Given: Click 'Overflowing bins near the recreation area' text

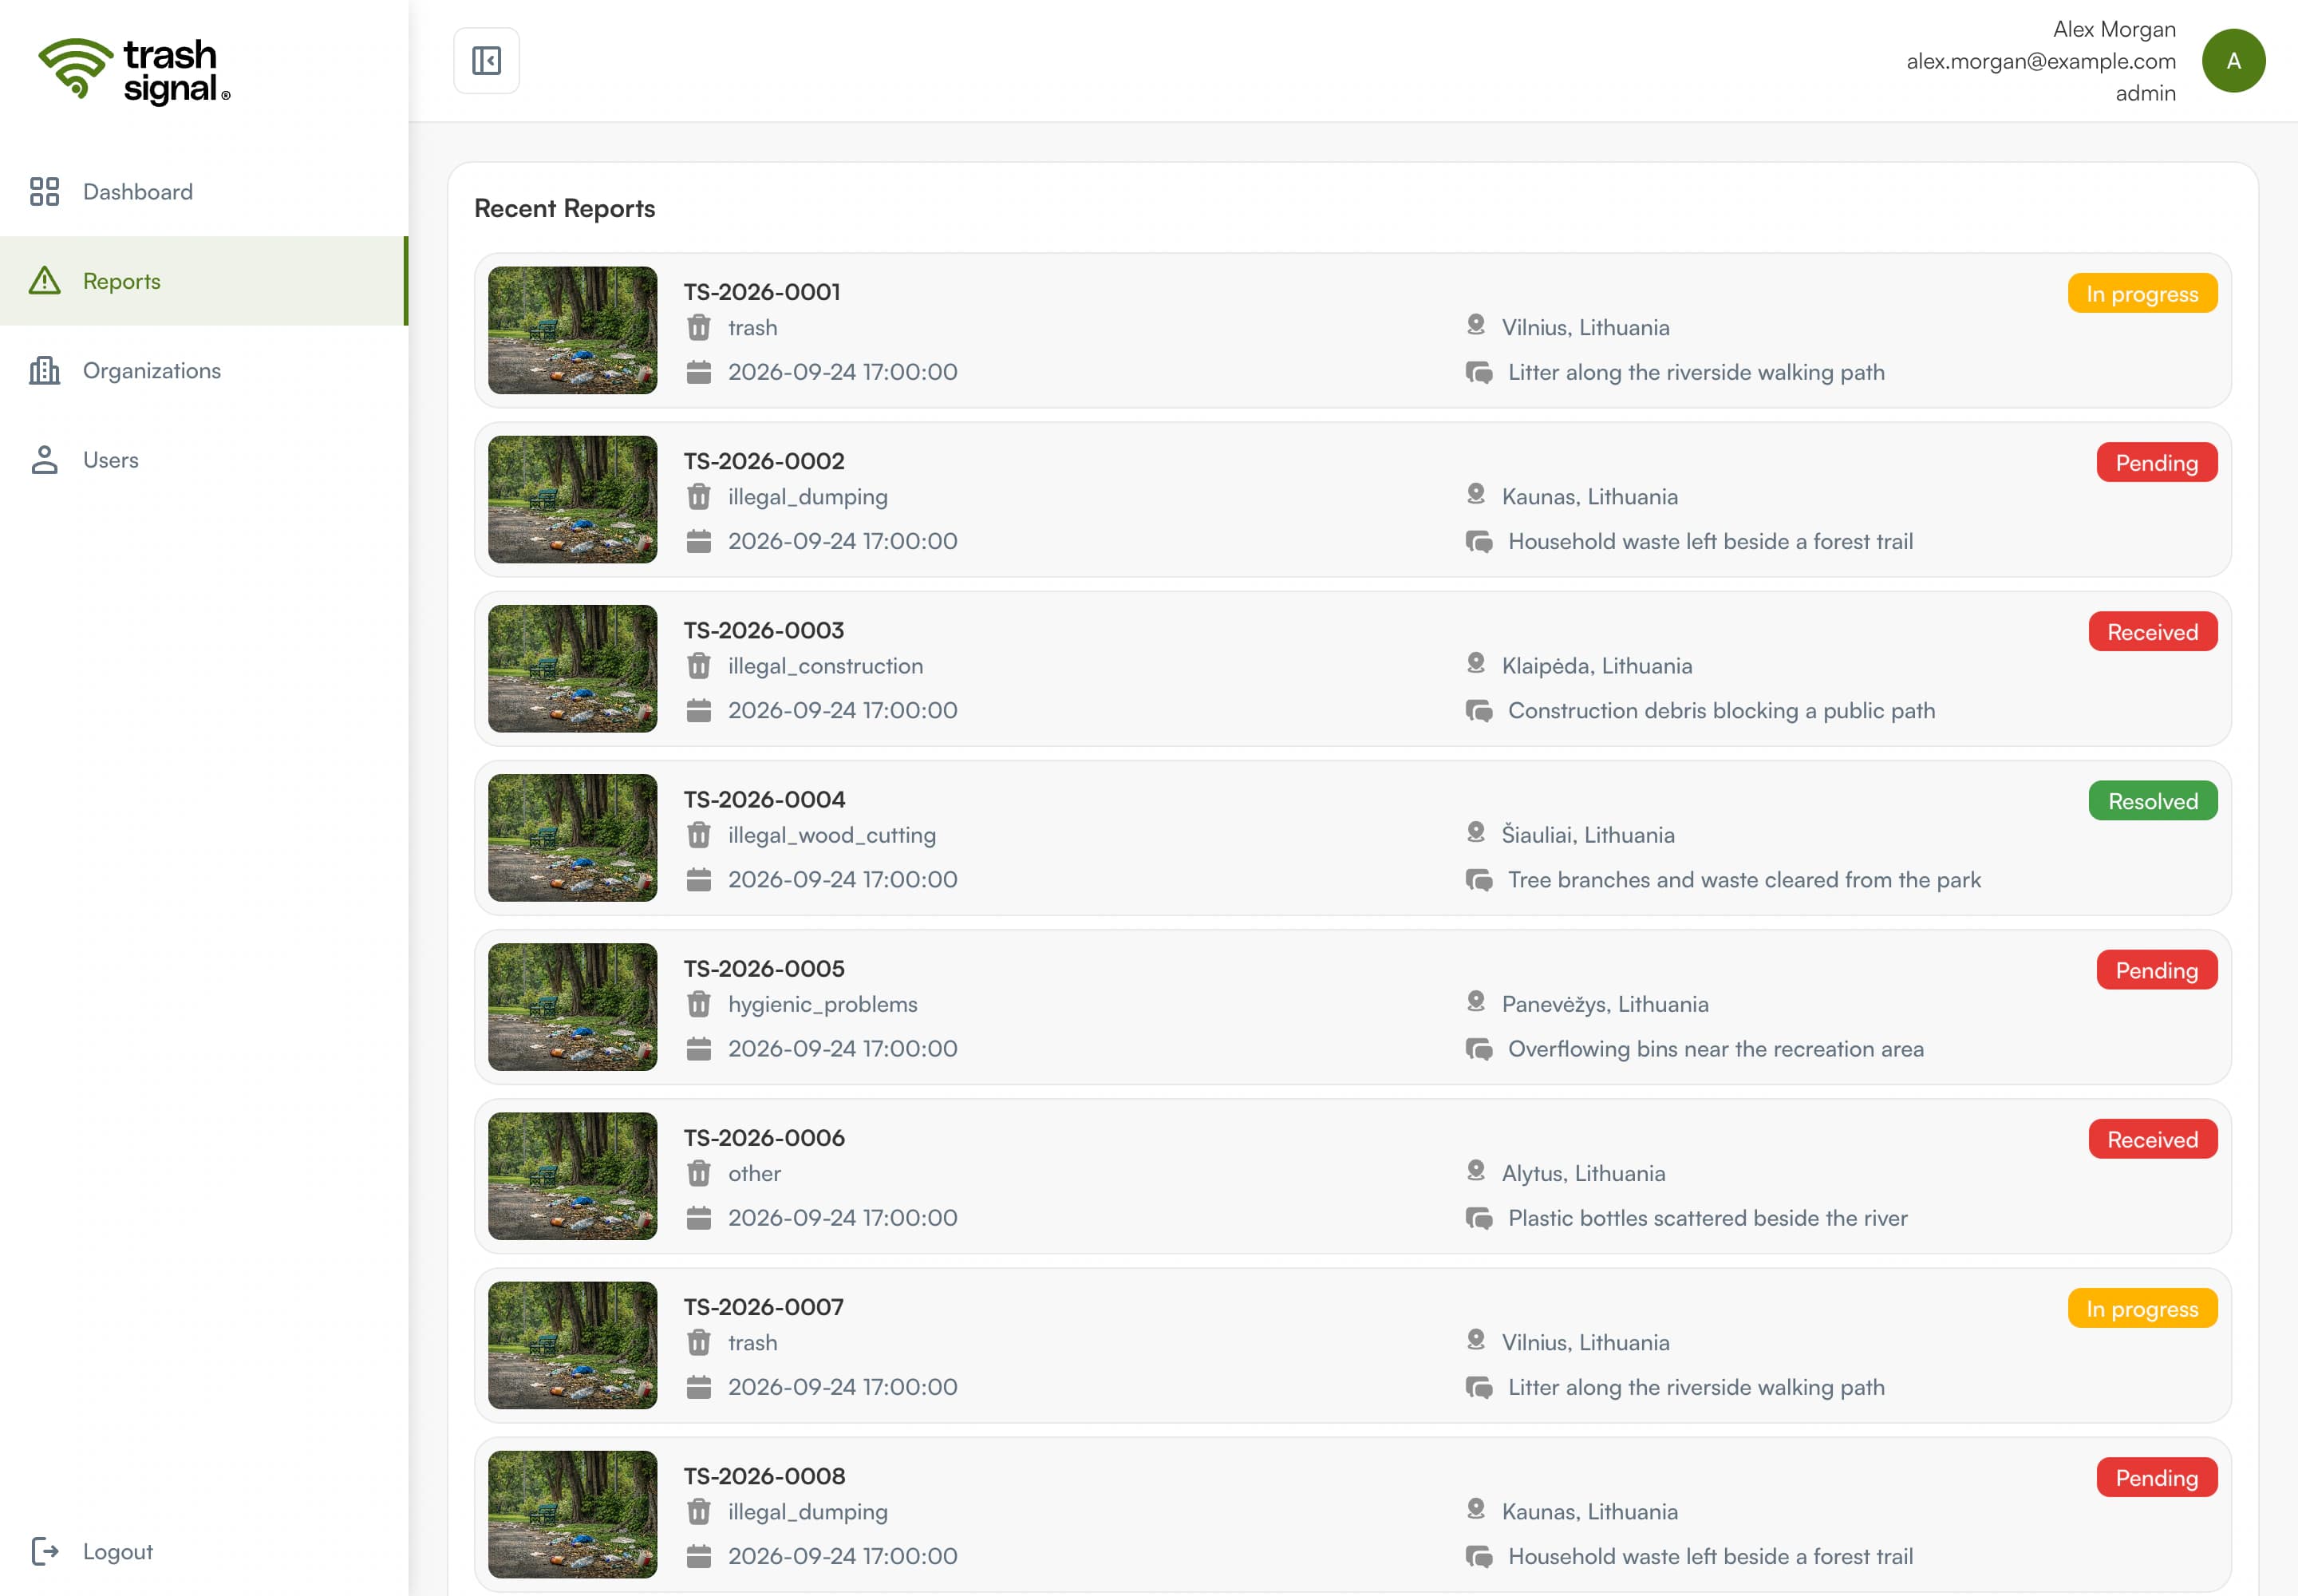Looking at the screenshot, I should [x=1715, y=1049].
